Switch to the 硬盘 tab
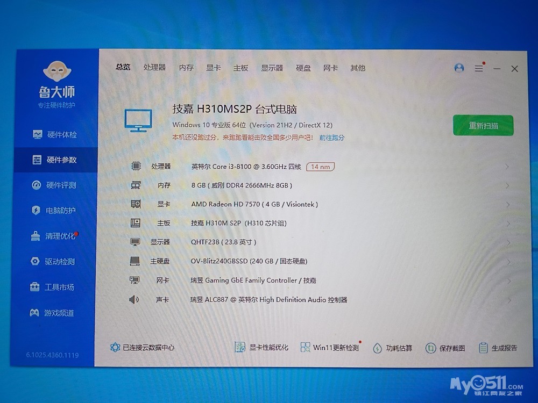 coord(303,68)
